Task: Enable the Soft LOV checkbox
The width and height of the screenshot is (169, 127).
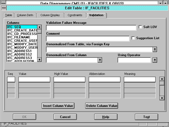Action: pyautogui.click(x=140, y=27)
